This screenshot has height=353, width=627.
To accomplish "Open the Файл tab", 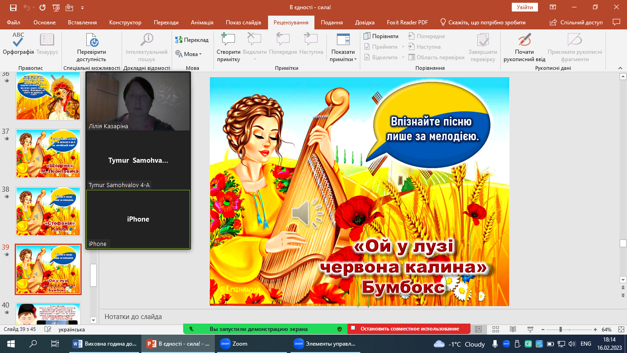I will click(x=14, y=22).
